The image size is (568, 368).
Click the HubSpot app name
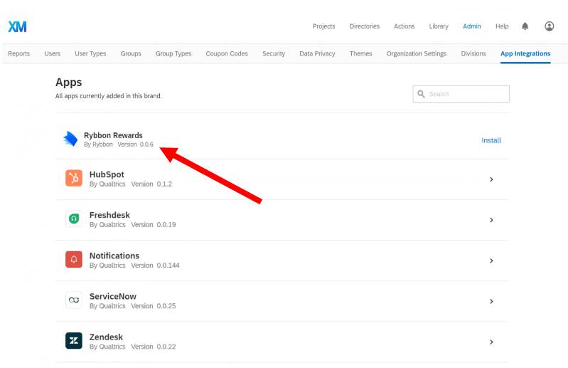tap(107, 174)
